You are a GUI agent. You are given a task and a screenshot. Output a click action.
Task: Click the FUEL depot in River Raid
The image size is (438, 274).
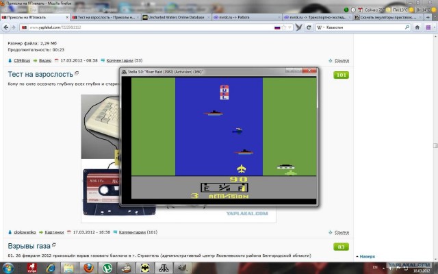[224, 92]
